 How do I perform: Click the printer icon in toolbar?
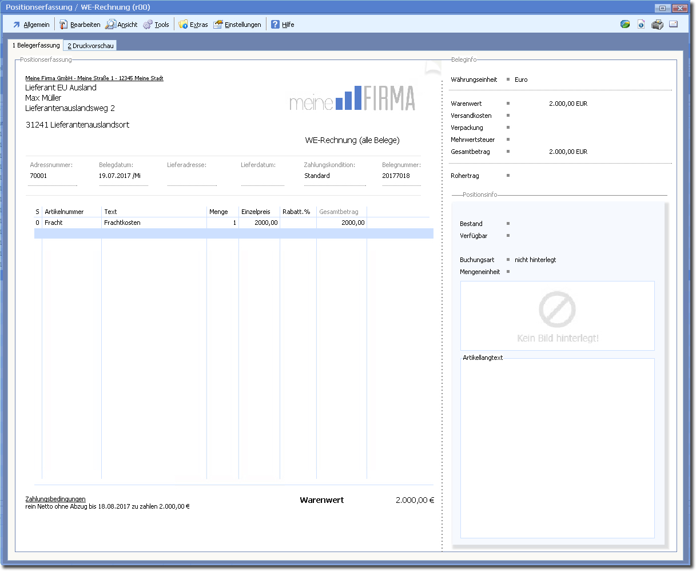pyautogui.click(x=657, y=25)
